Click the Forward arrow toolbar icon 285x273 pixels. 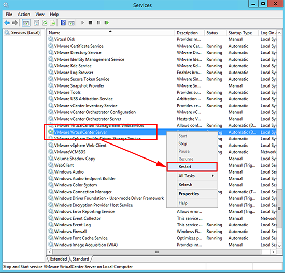tap(15, 23)
